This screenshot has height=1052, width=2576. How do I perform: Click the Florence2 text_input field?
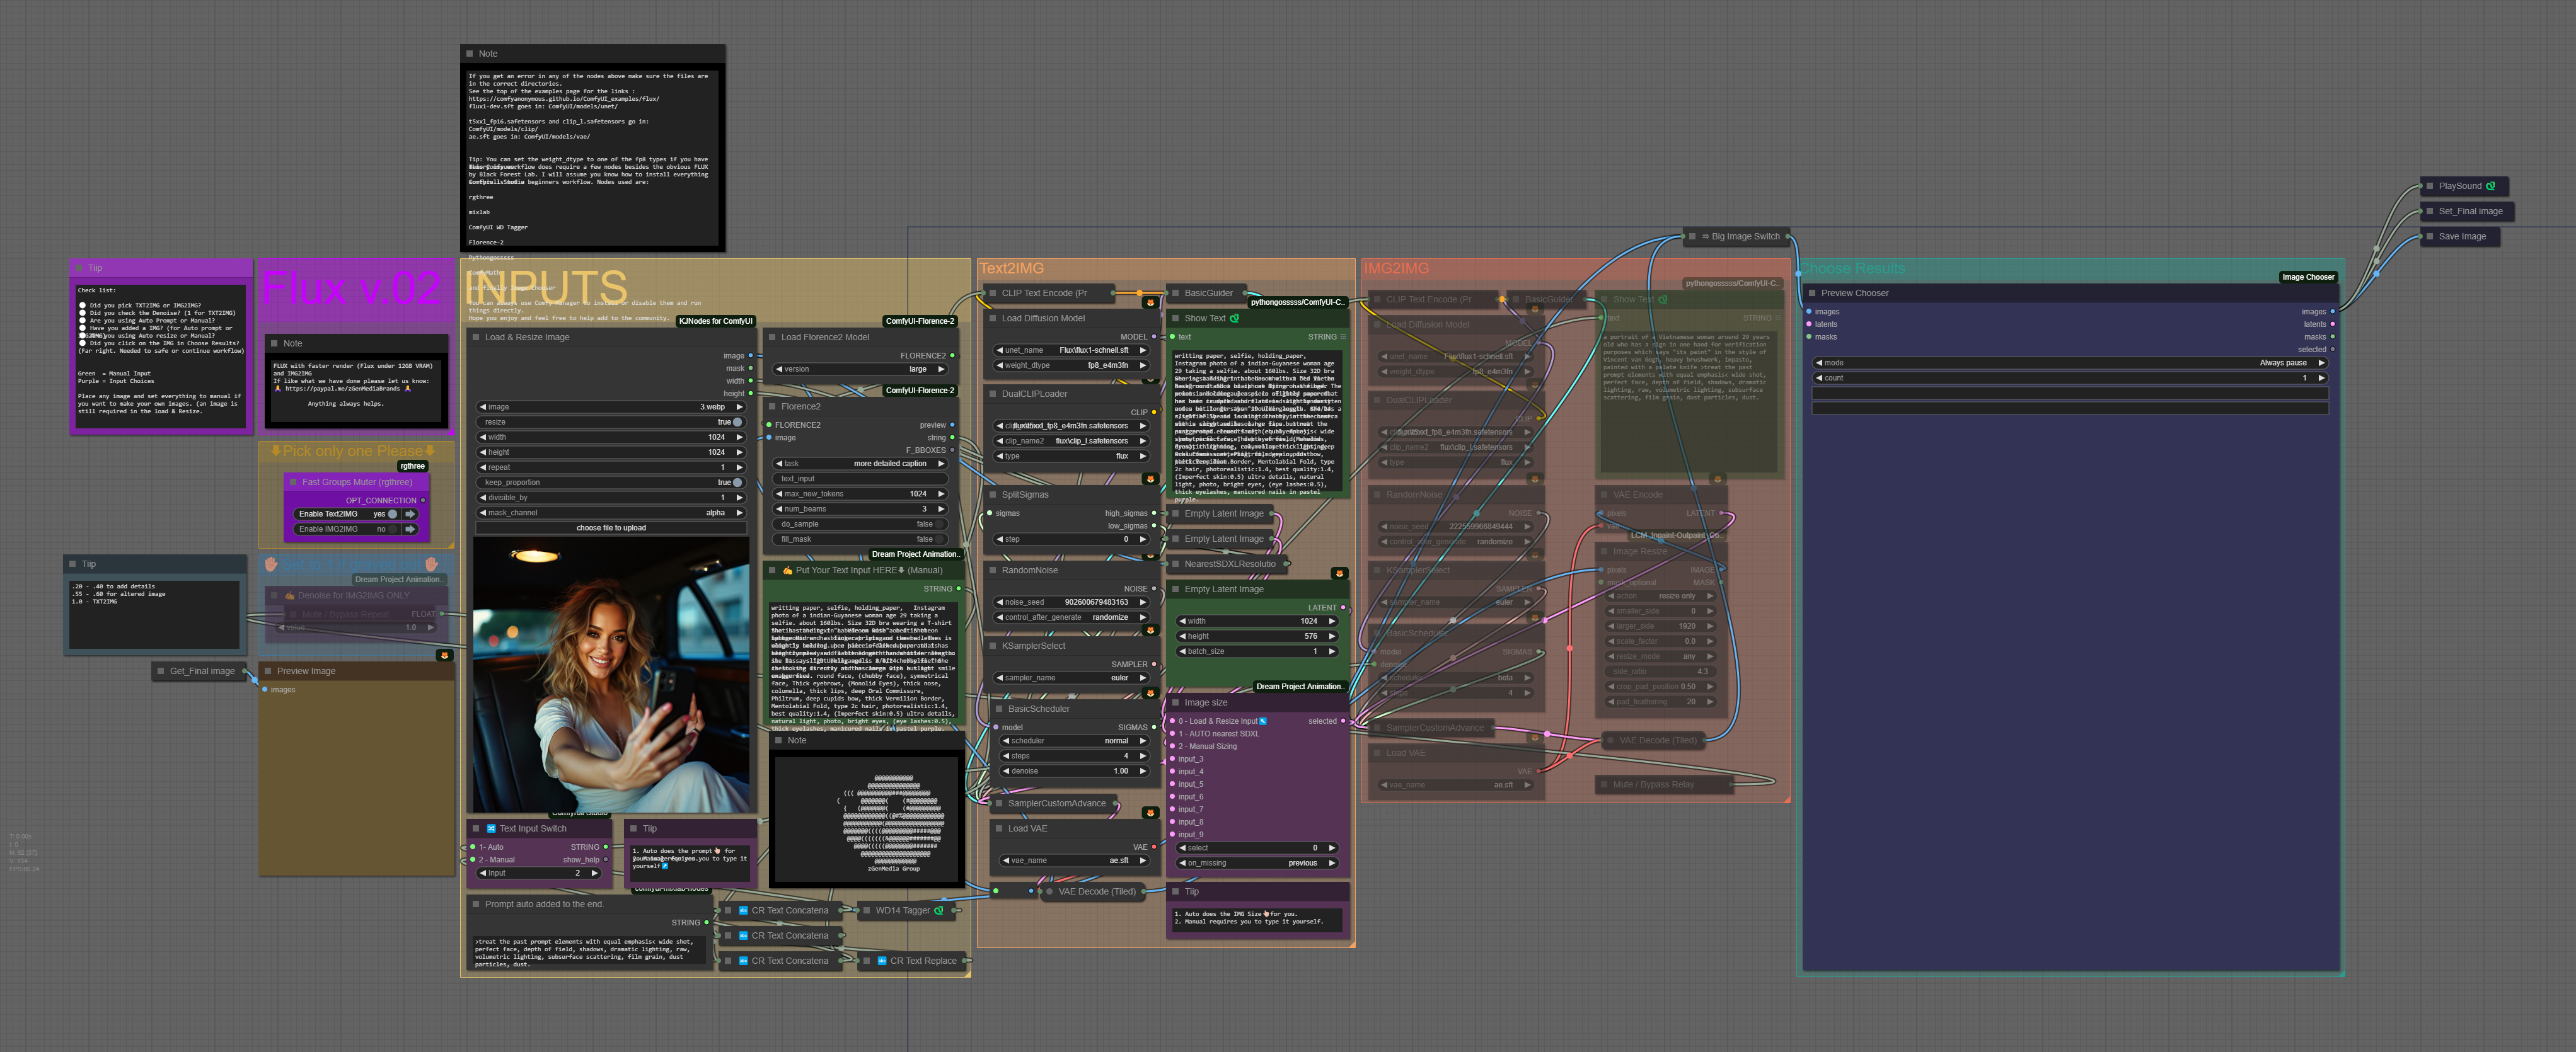point(860,479)
